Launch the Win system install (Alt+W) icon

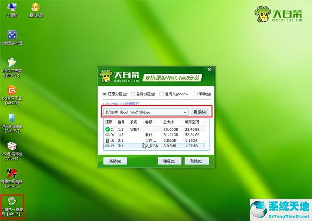(x=12, y=123)
